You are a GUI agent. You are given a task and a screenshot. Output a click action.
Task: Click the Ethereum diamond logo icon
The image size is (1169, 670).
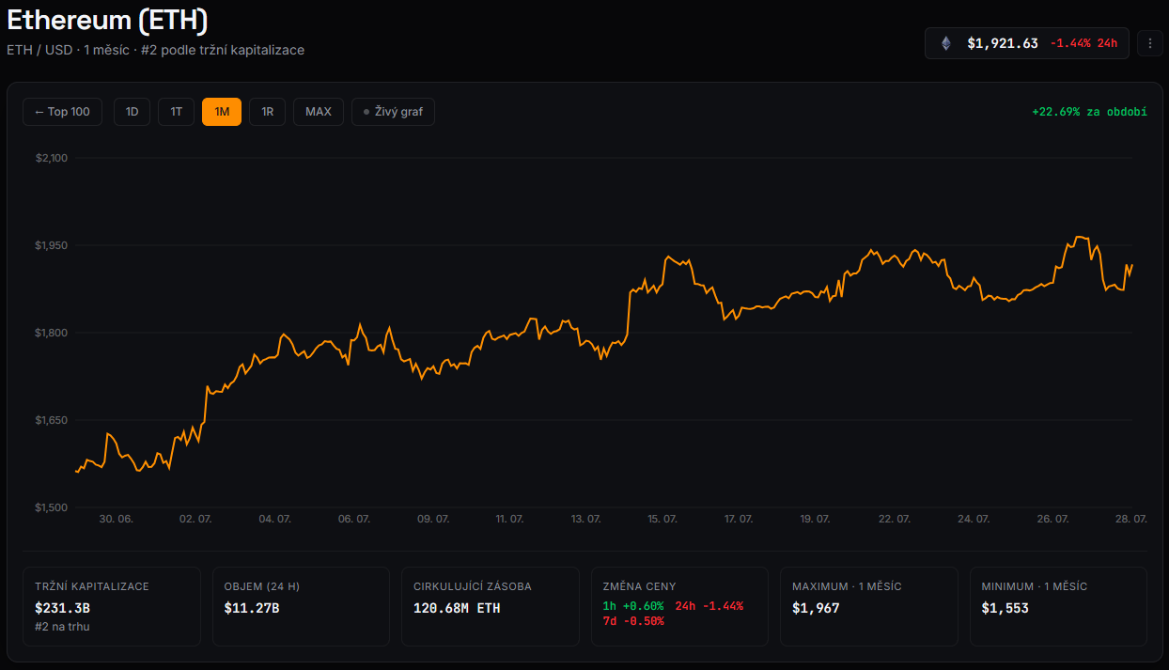(x=946, y=43)
